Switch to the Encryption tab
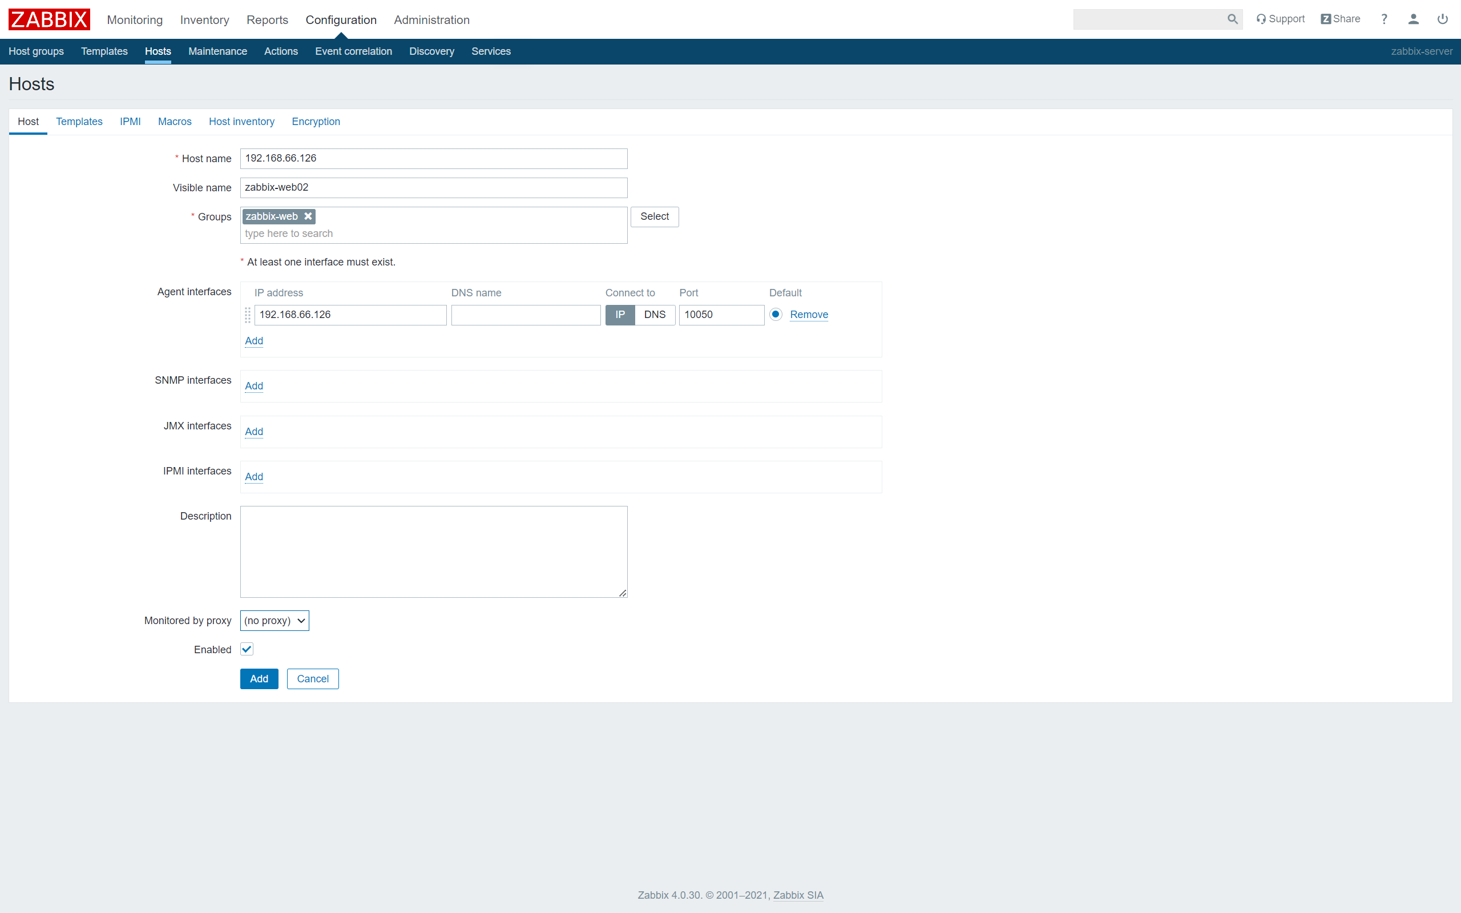The image size is (1461, 913). (x=316, y=122)
